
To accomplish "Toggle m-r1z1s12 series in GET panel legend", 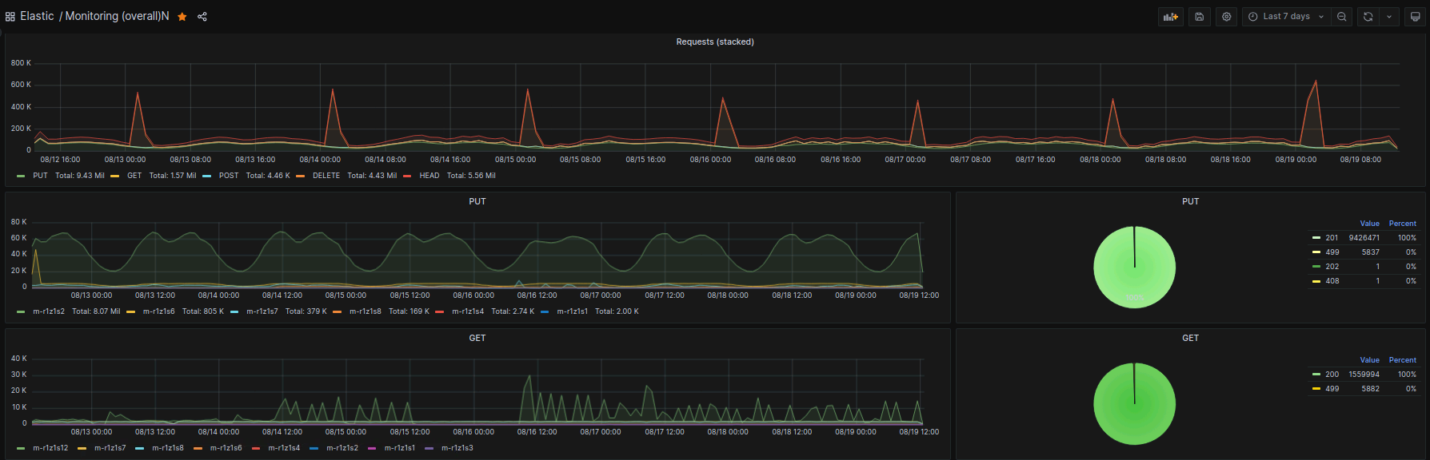I will point(50,448).
